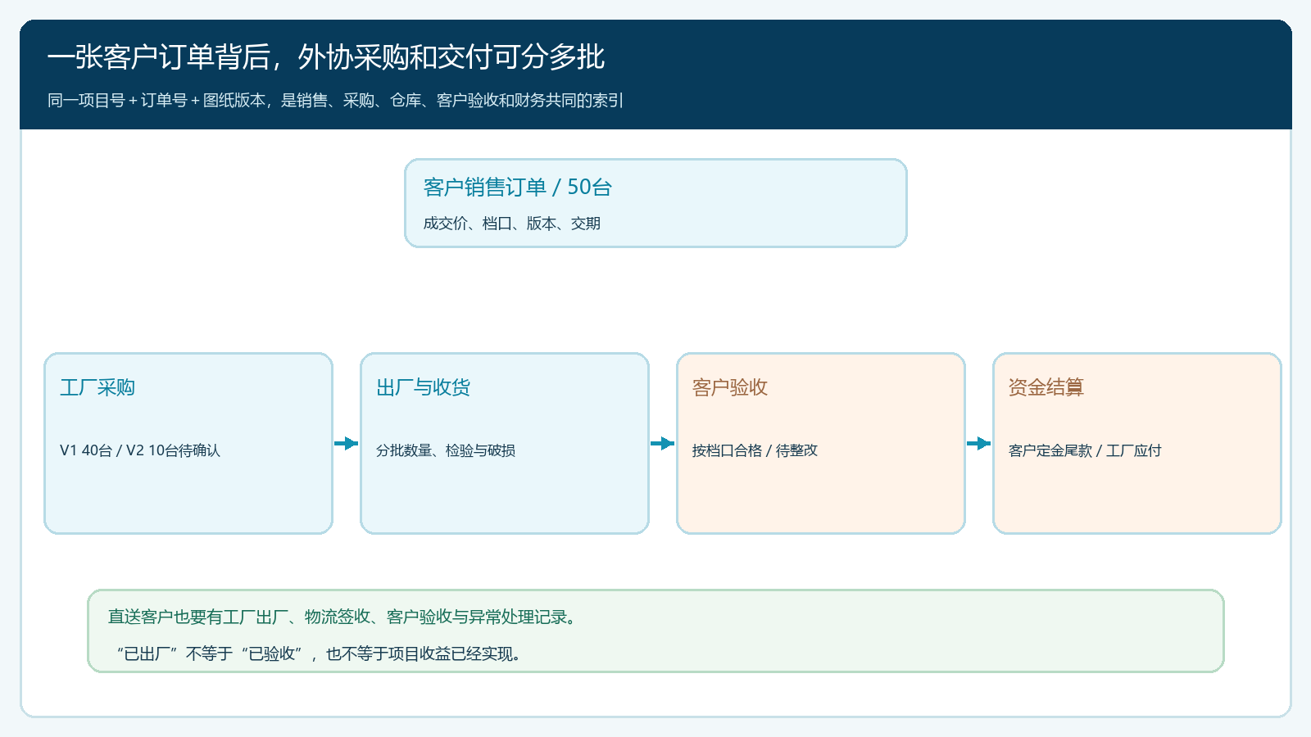Click the note line “已出厂”不等于“已验收”
Image resolution: width=1311 pixels, height=737 pixels.
pyautogui.click(x=320, y=653)
